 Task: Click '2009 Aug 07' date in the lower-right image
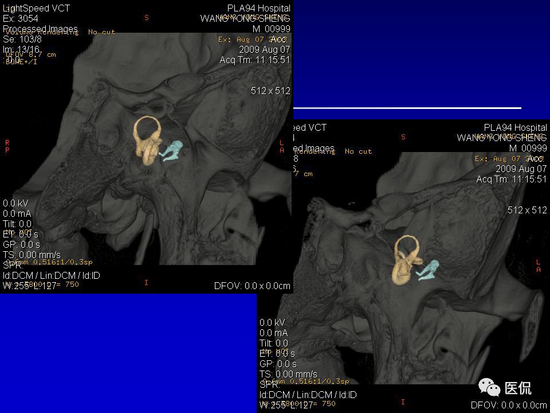pyautogui.click(x=521, y=169)
